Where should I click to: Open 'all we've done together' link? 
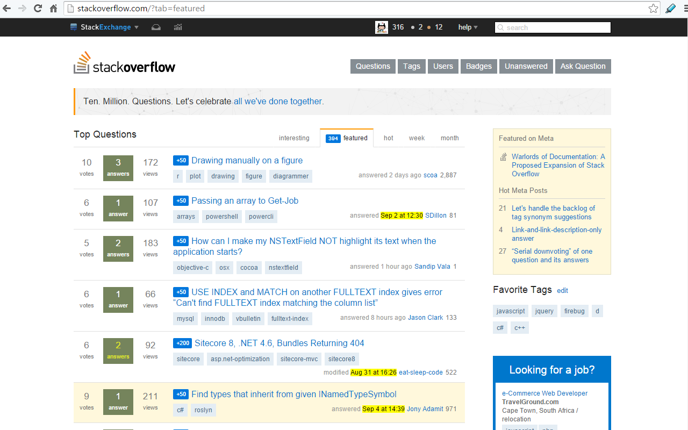click(278, 102)
